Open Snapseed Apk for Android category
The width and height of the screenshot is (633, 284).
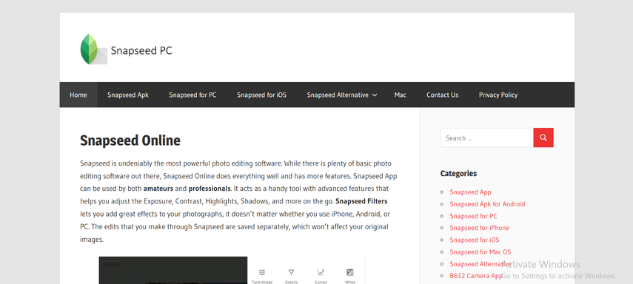point(487,204)
